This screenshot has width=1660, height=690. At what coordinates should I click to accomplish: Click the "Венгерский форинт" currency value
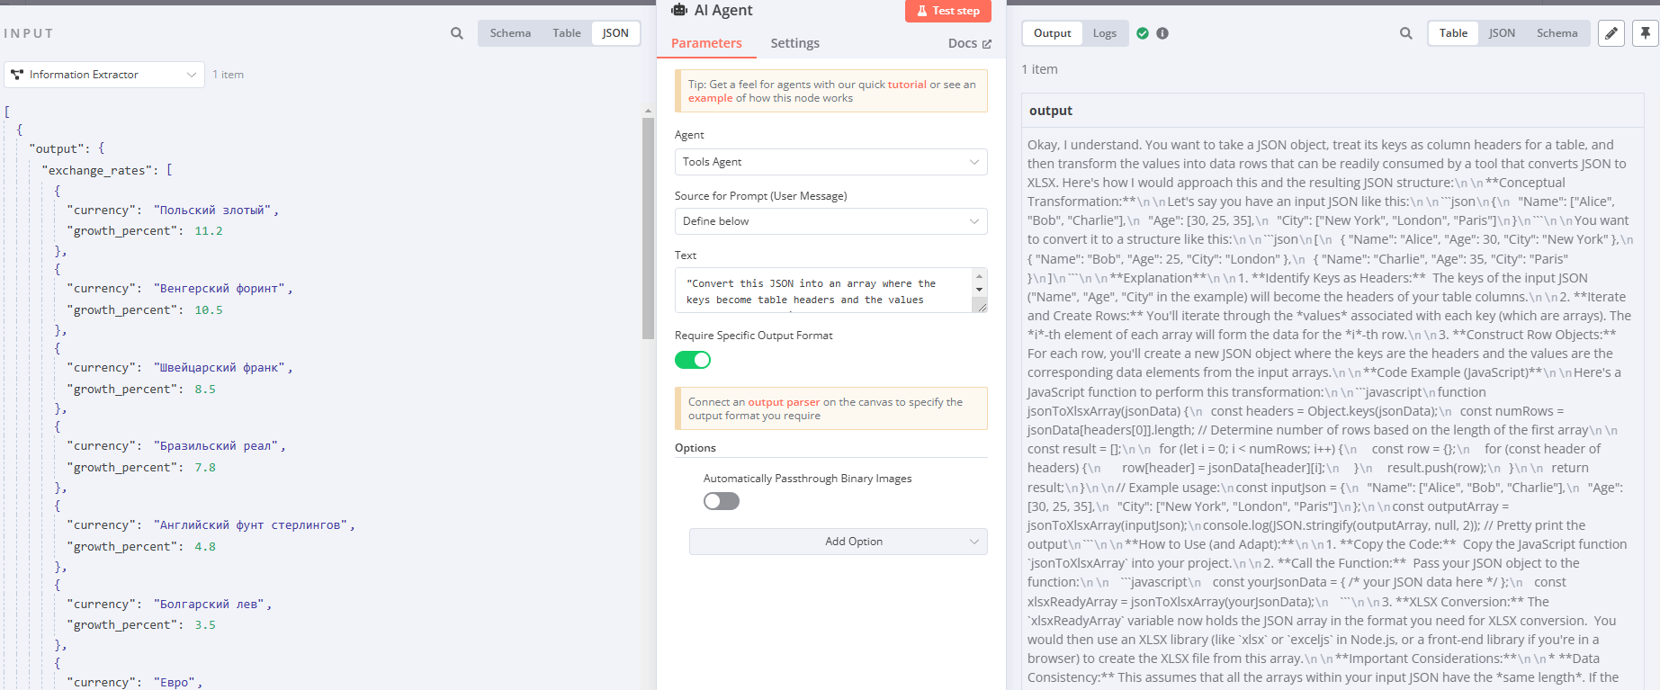pyautogui.click(x=222, y=289)
